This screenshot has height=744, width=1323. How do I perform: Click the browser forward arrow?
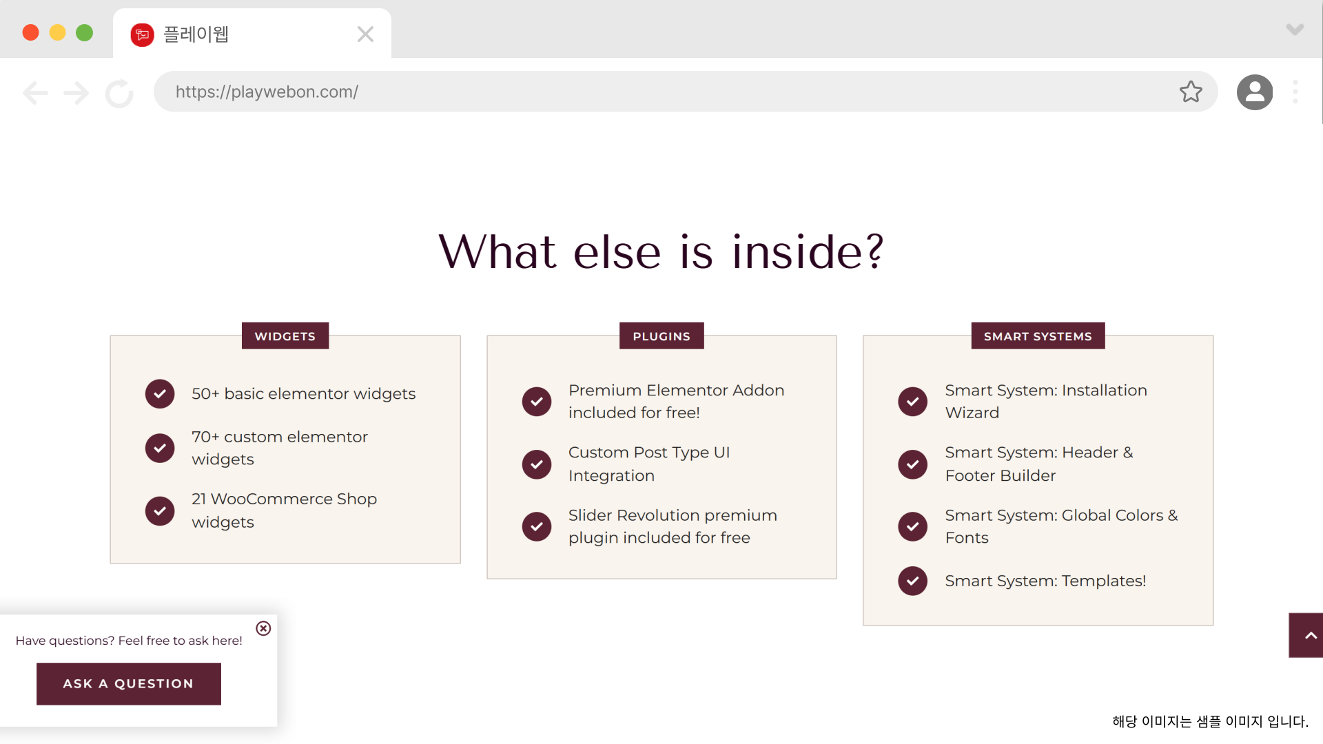76,92
